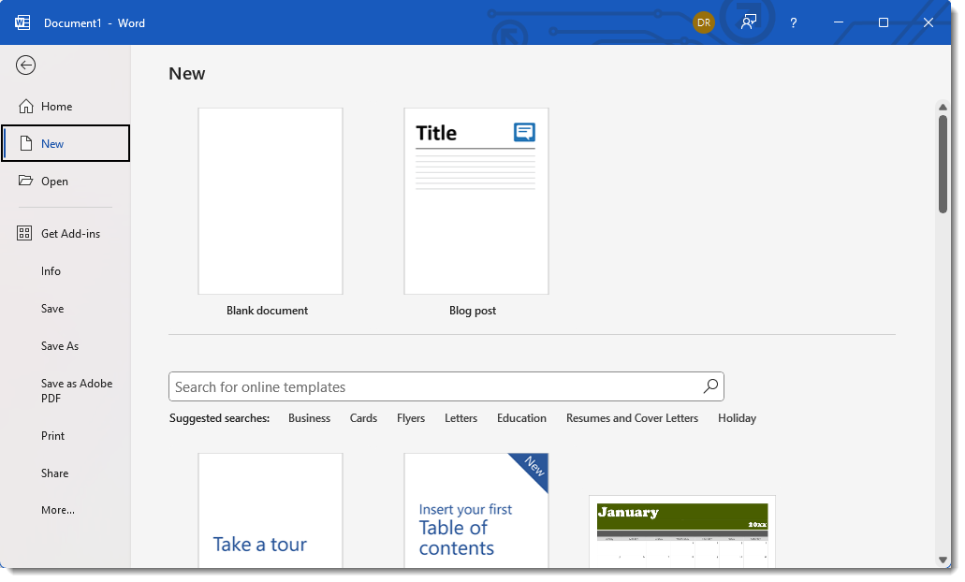Open the Take a tour template
The width and height of the screenshot is (965, 582).
pos(270,511)
